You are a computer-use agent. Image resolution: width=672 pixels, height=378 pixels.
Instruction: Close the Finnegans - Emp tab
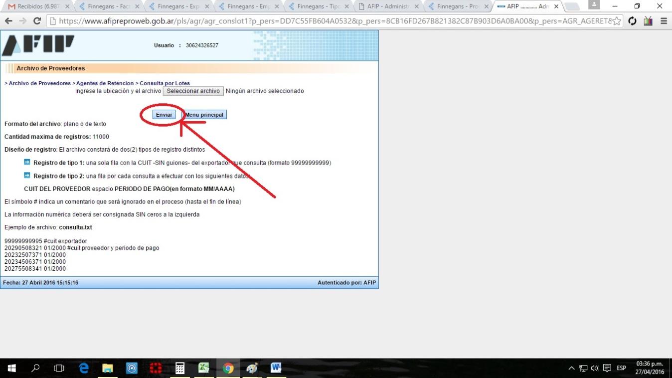(x=277, y=6)
